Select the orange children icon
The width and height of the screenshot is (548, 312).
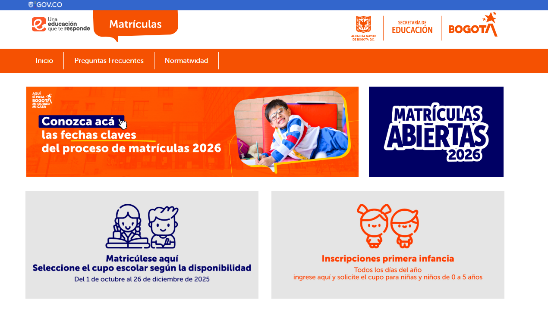[x=388, y=226]
